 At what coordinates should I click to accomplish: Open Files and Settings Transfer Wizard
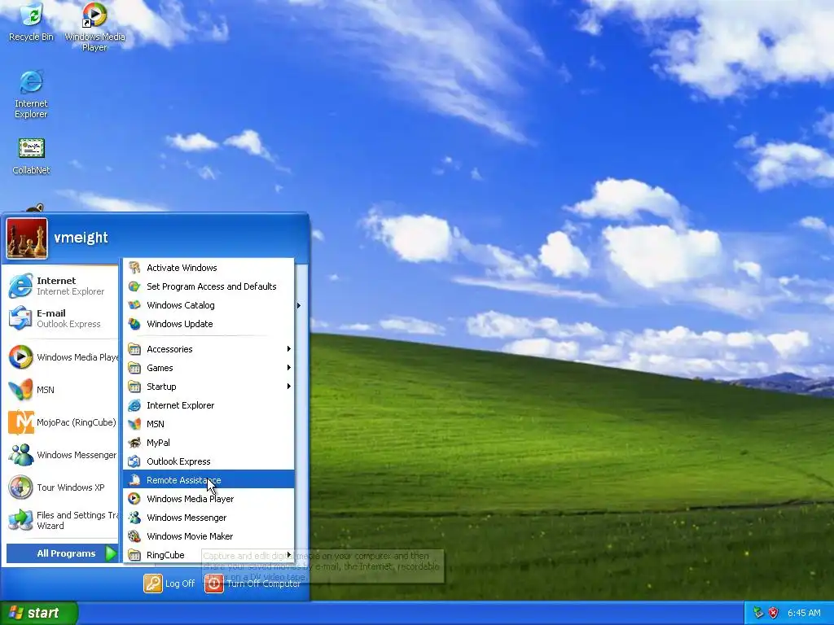click(62, 520)
